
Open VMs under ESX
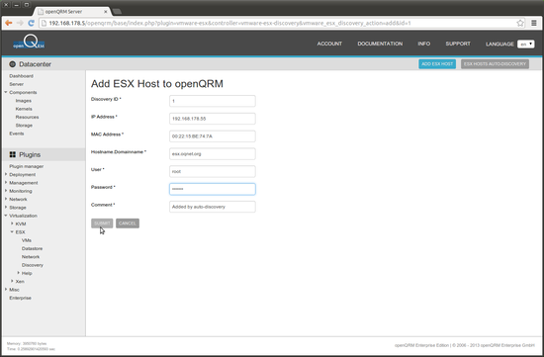click(27, 240)
